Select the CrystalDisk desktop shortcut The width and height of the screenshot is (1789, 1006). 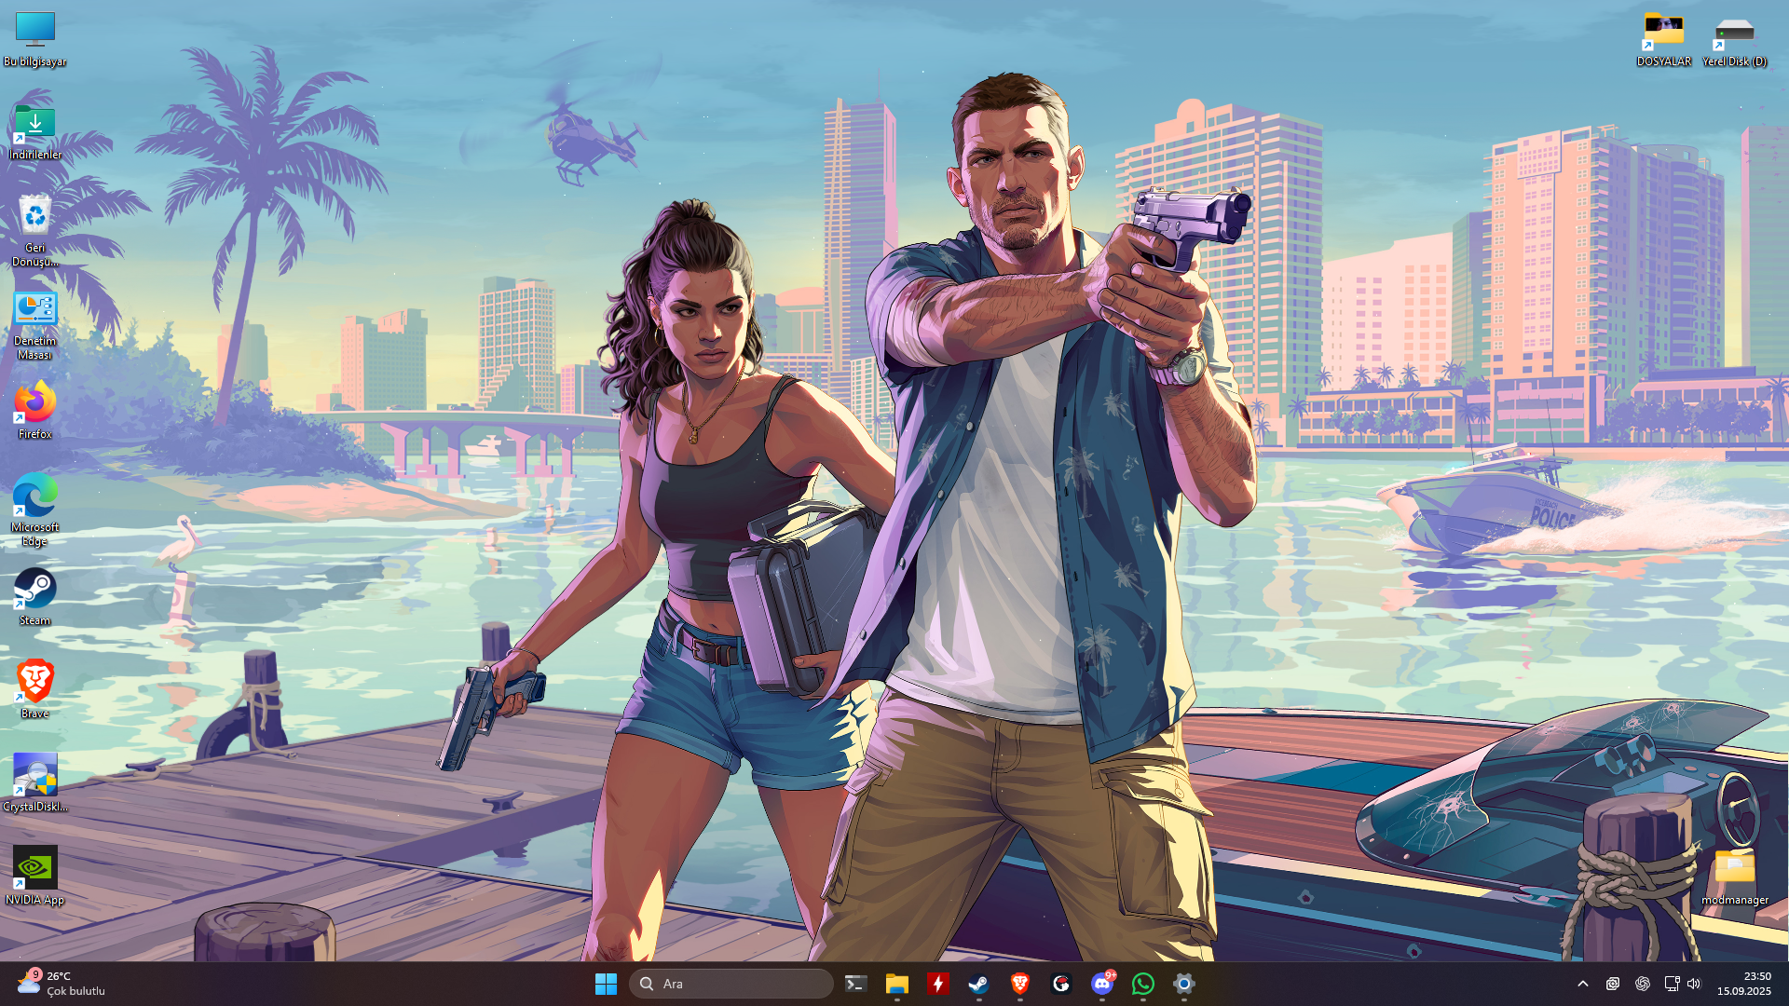pyautogui.click(x=34, y=783)
